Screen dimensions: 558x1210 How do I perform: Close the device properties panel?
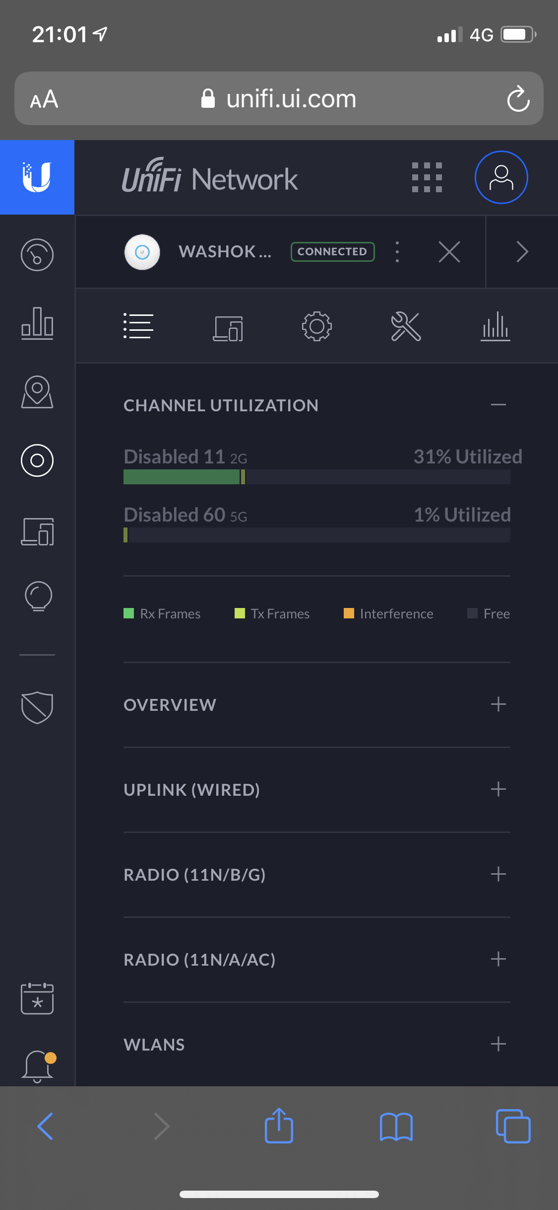[x=449, y=252]
